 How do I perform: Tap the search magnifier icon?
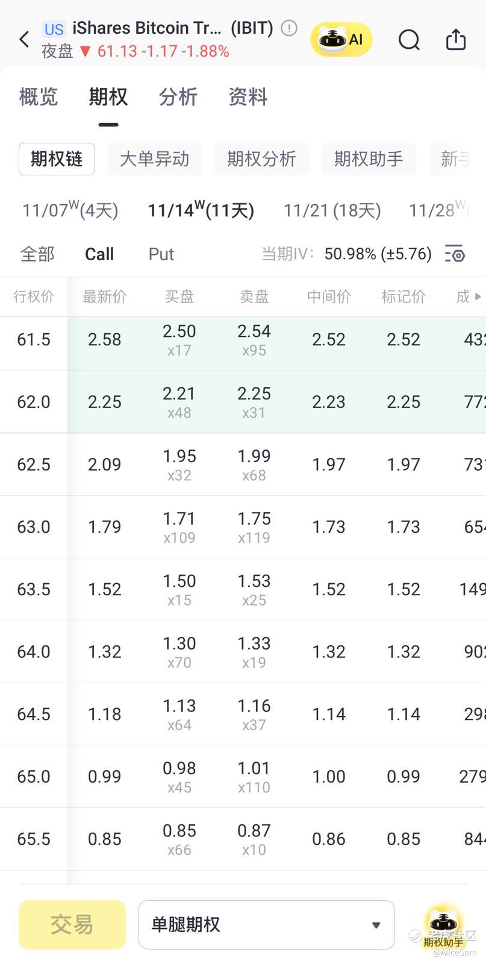pyautogui.click(x=409, y=40)
